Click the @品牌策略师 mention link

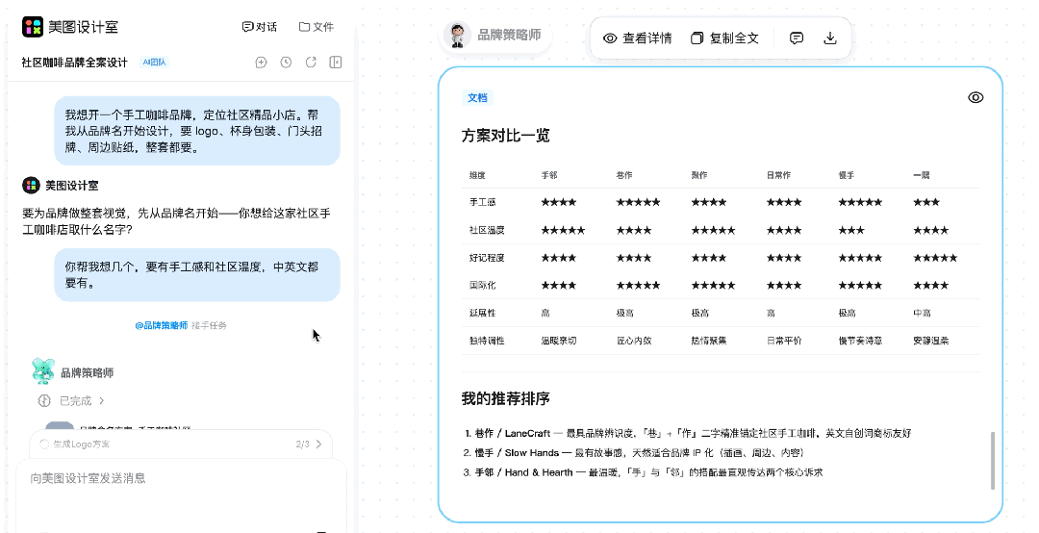[x=162, y=325]
